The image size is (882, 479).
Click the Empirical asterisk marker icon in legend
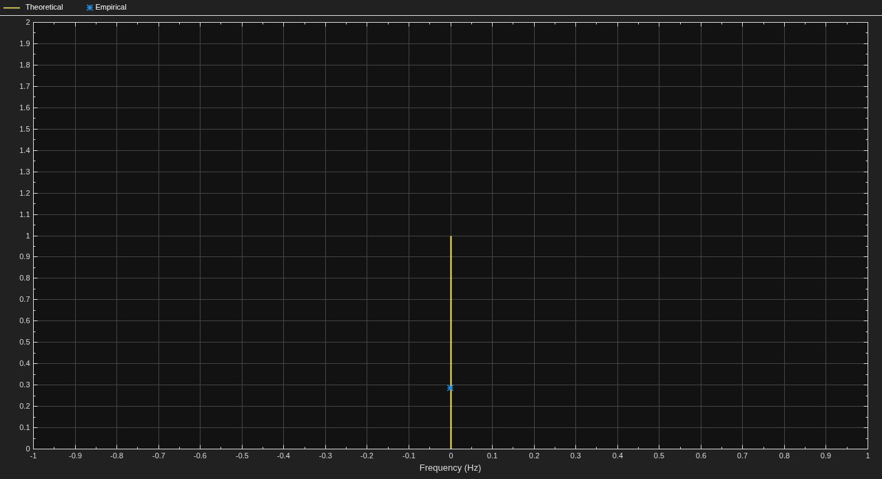click(90, 8)
